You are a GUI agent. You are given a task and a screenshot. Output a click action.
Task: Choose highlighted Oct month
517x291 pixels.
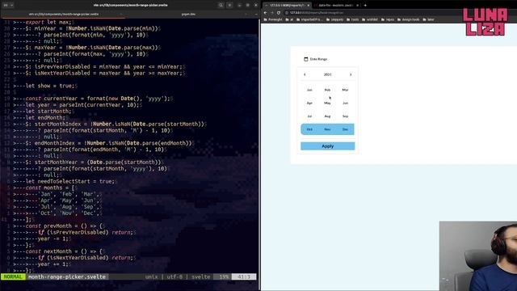pyautogui.click(x=309, y=129)
